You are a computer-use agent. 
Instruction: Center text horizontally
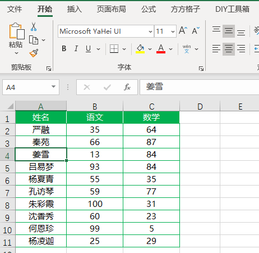coord(229,49)
